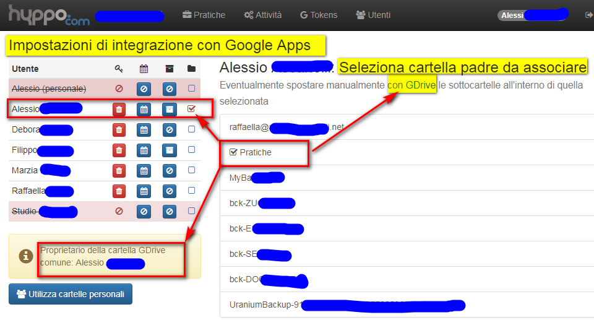Click calendar icon in Filippo row
The width and height of the screenshot is (594, 320).
(x=144, y=150)
